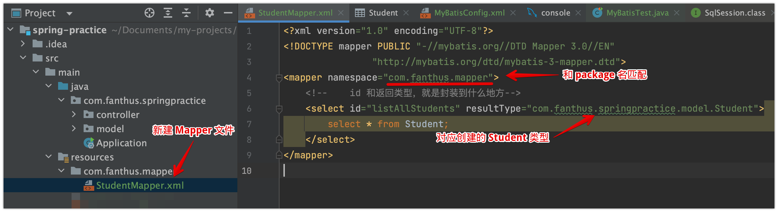Open the console tab
The height and width of the screenshot is (212, 778).
(x=555, y=13)
